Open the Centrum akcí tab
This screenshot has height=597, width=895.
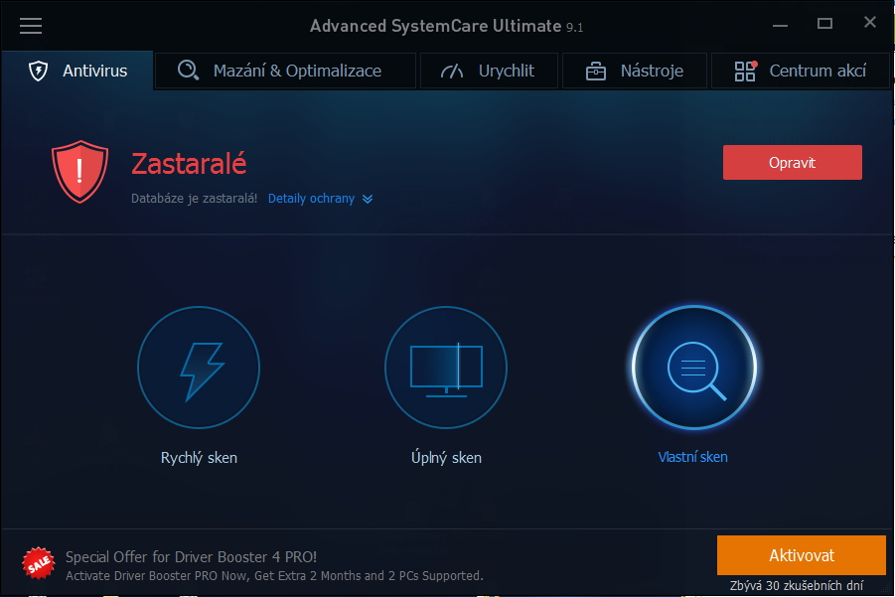(801, 71)
